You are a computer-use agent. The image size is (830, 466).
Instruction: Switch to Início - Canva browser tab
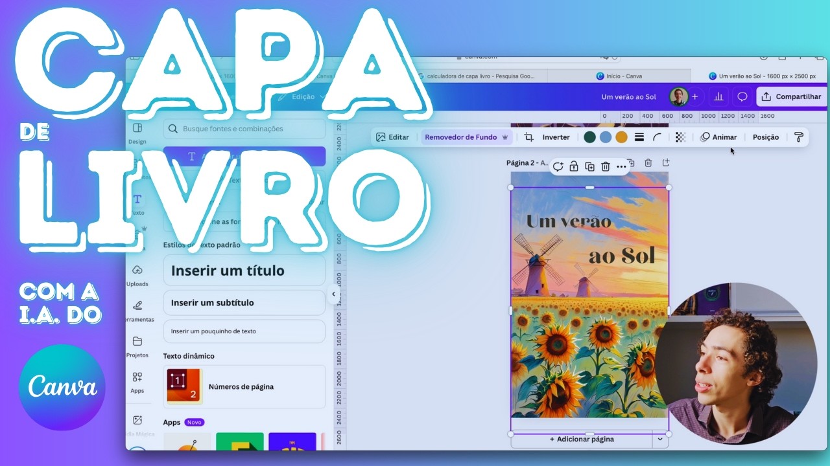[619, 76]
